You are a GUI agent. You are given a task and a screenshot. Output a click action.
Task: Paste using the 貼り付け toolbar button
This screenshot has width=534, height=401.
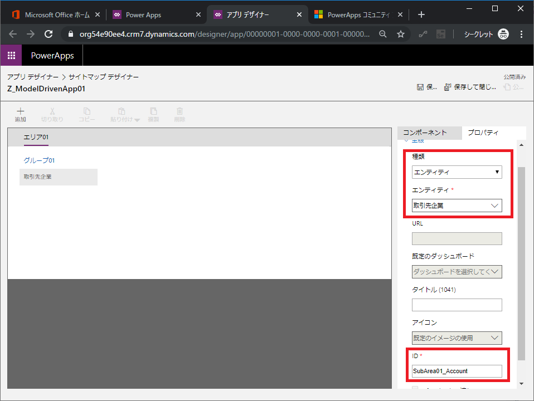tap(122, 115)
